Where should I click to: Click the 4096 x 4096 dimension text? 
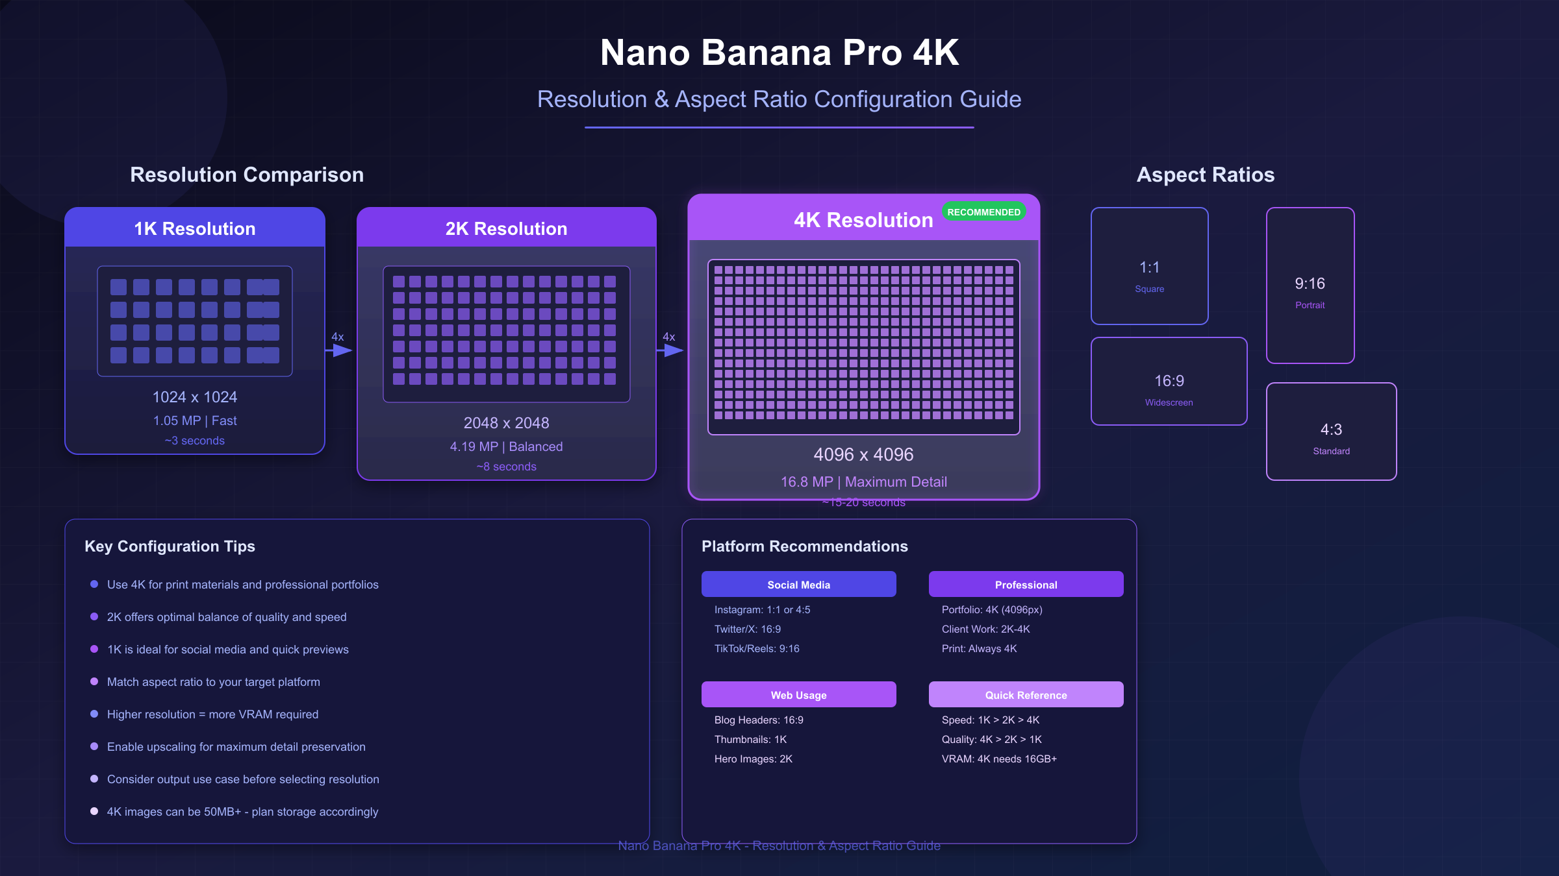(x=863, y=455)
